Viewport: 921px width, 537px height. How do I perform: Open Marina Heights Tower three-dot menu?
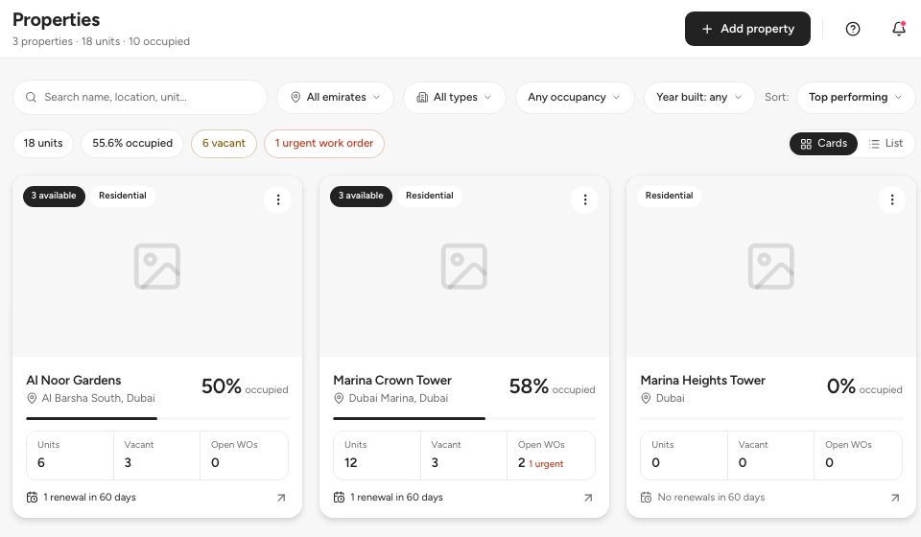pyautogui.click(x=892, y=199)
